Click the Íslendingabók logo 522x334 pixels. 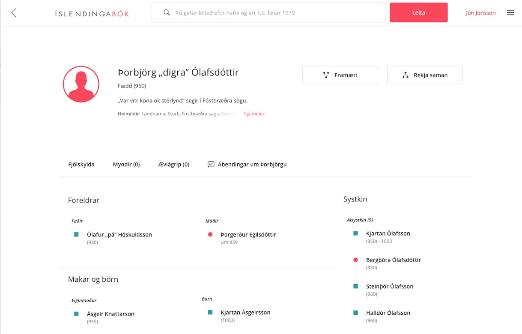pos(92,13)
